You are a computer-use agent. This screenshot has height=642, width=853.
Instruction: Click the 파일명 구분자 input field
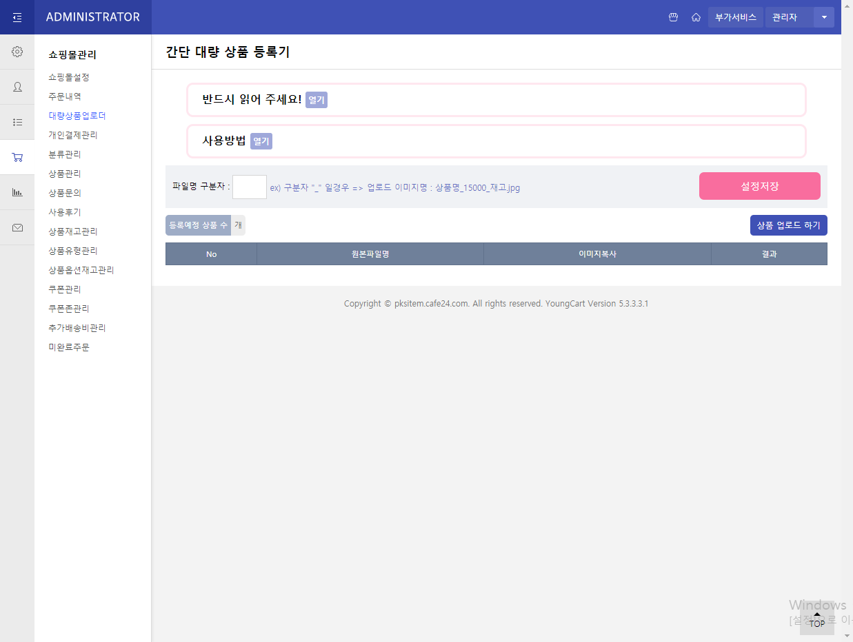(x=249, y=187)
